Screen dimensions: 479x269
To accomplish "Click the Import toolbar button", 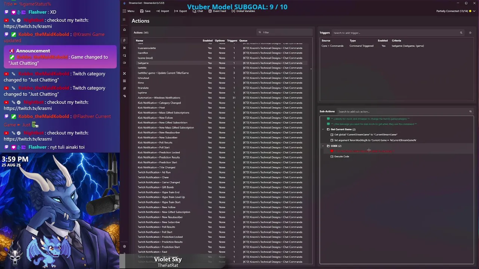I will [x=163, y=11].
